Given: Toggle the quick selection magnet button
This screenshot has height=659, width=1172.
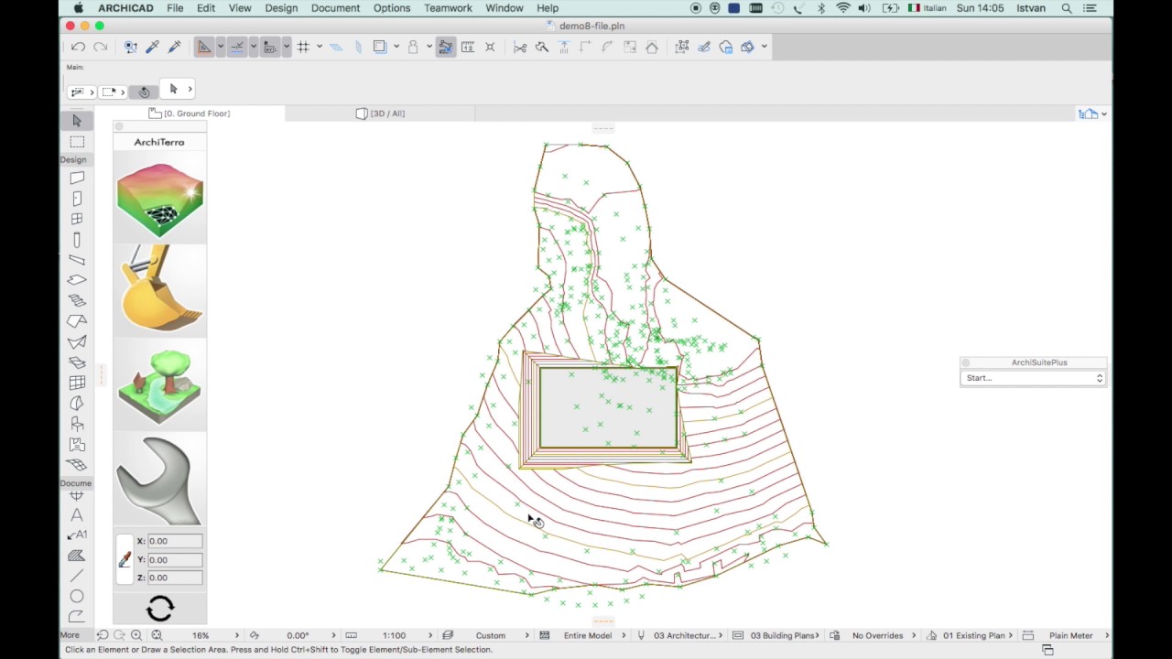Looking at the screenshot, I should tap(144, 92).
